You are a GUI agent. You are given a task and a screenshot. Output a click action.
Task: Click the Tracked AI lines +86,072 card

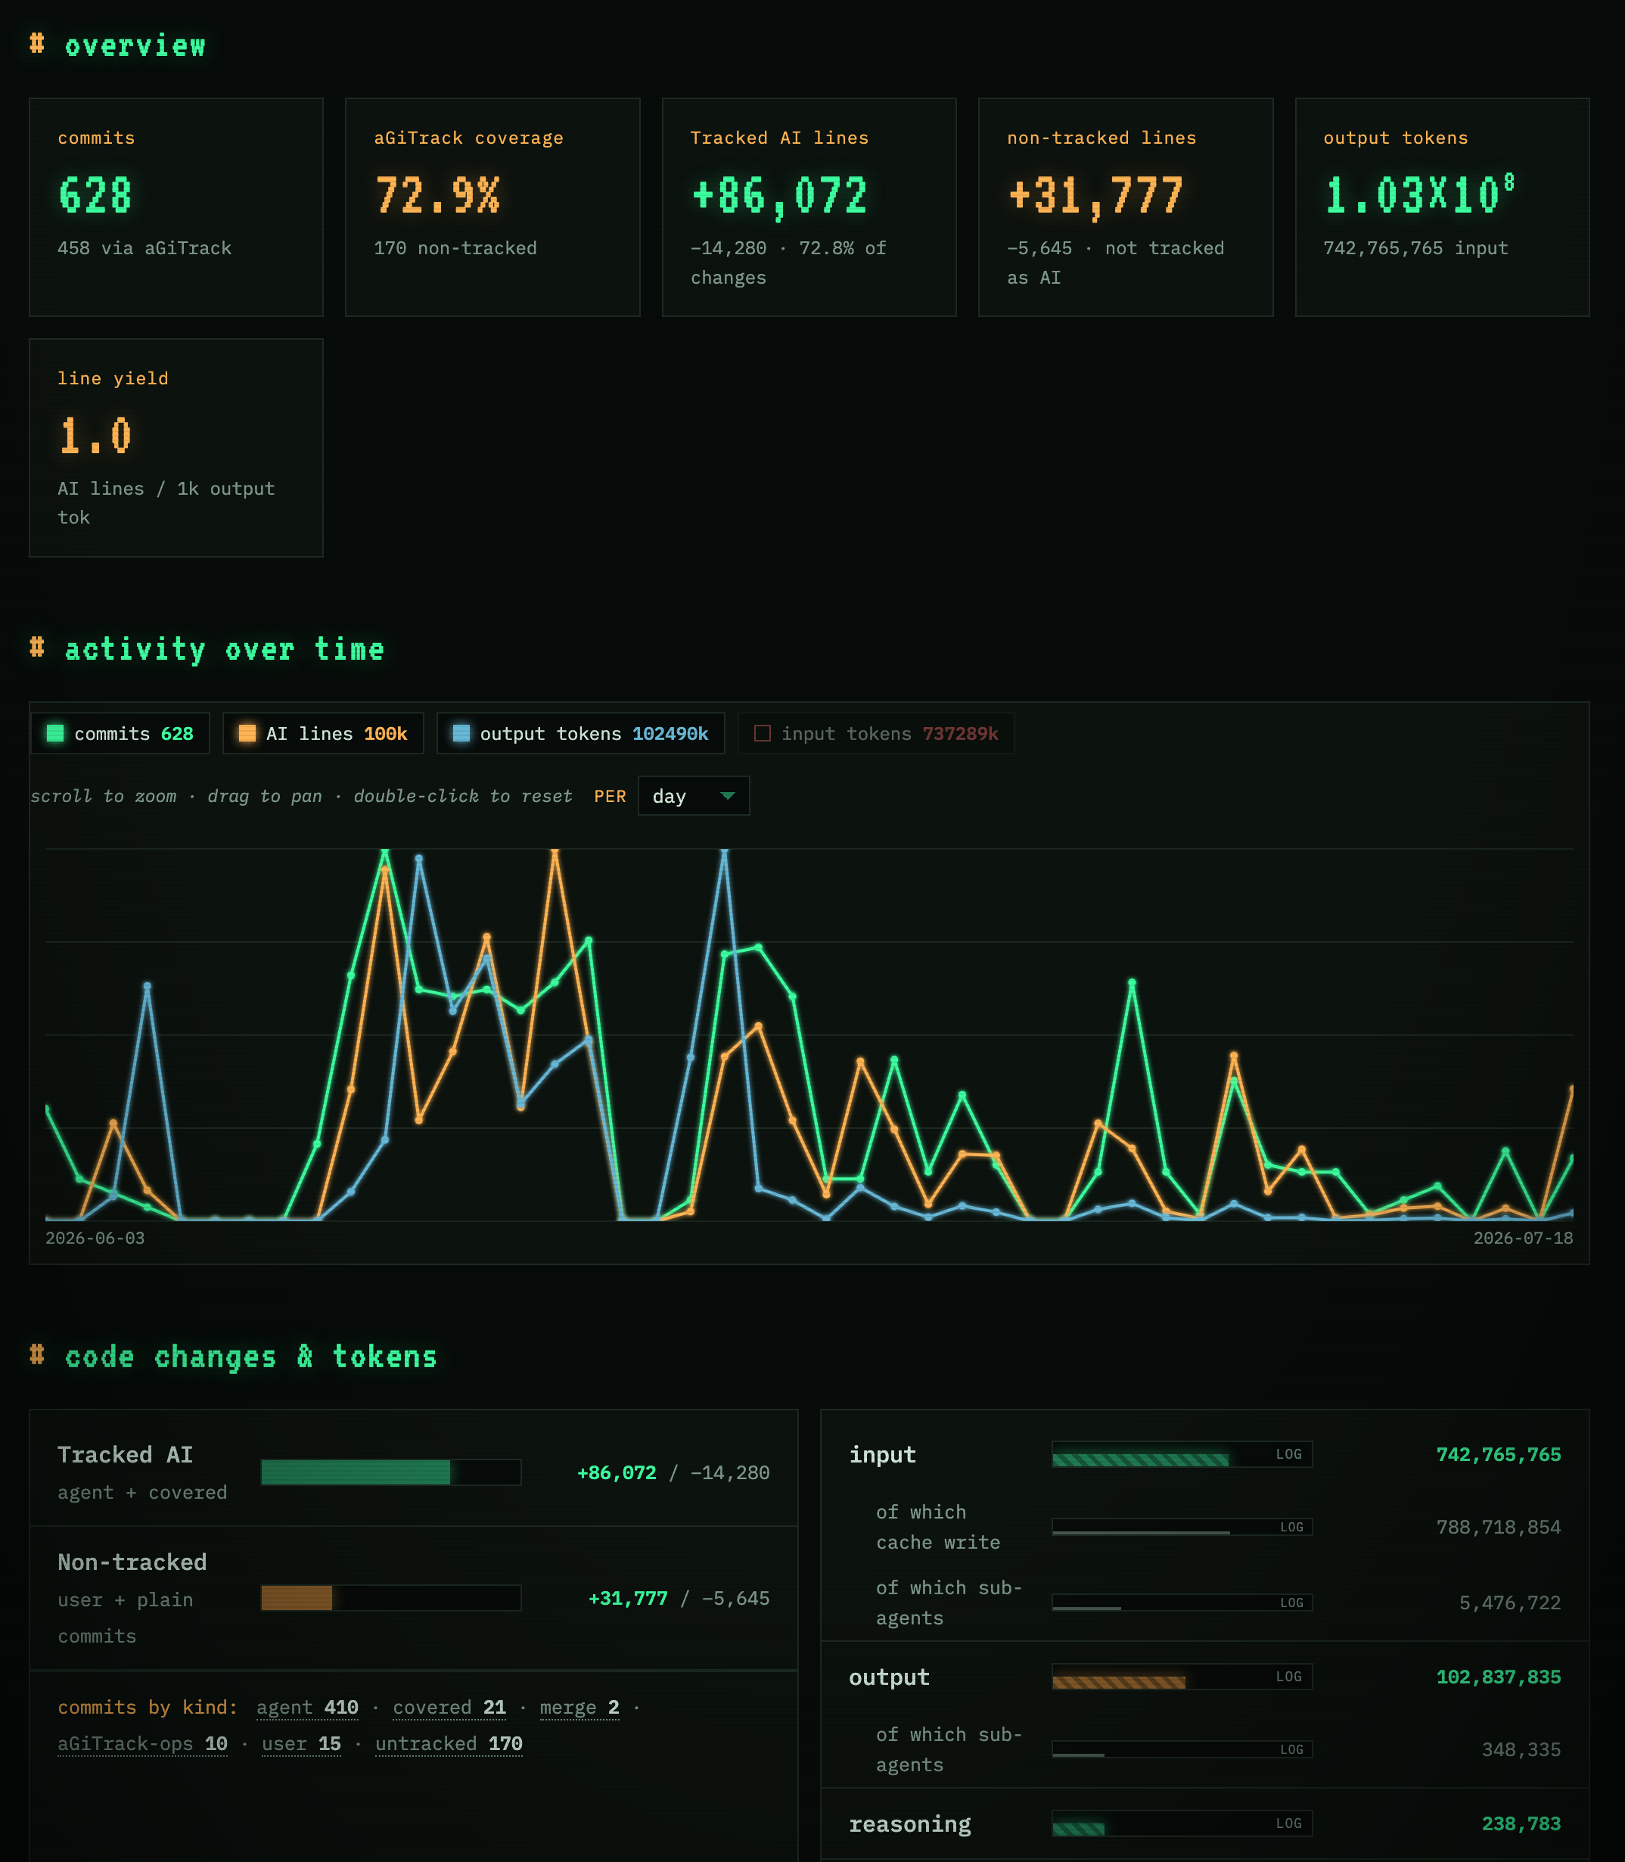(x=809, y=207)
